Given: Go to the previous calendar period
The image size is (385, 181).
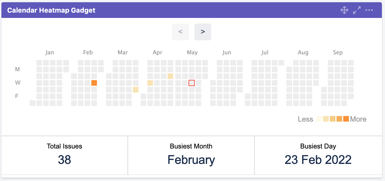Looking at the screenshot, I should click(x=180, y=32).
